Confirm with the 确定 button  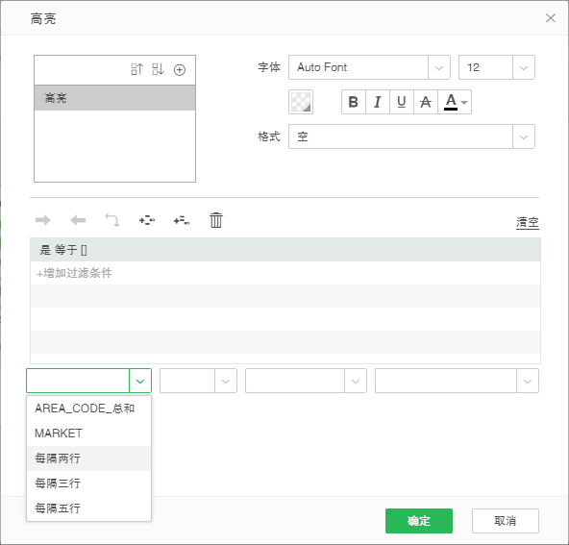419,521
